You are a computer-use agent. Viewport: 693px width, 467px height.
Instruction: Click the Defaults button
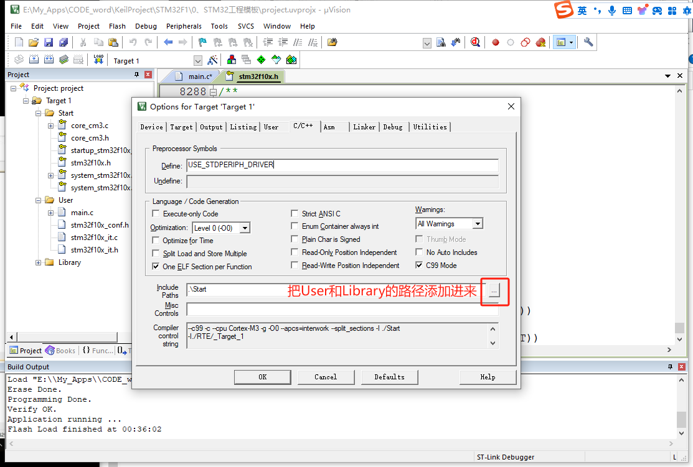pyautogui.click(x=389, y=377)
